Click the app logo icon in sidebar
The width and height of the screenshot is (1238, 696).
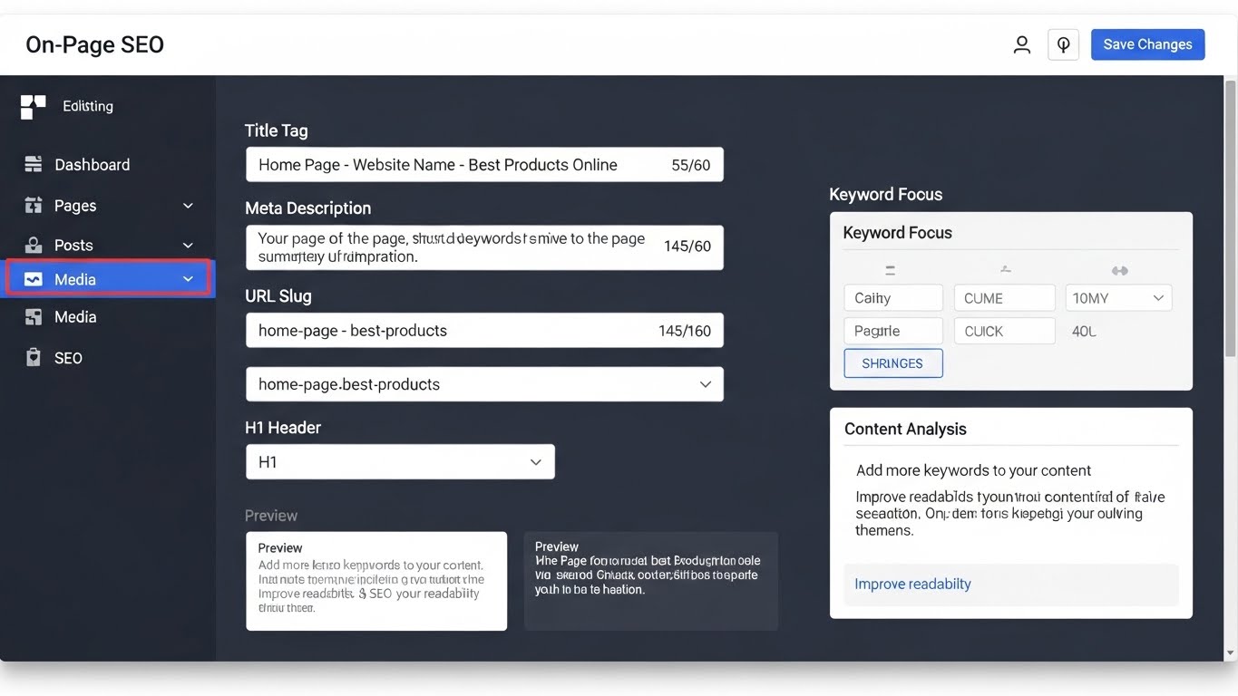coord(33,107)
